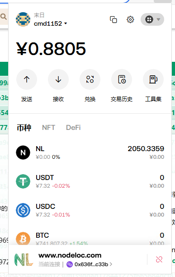Disconnect www.nodeloc.com using unlink icon
175x277 pixels.
pyautogui.click(x=159, y=259)
